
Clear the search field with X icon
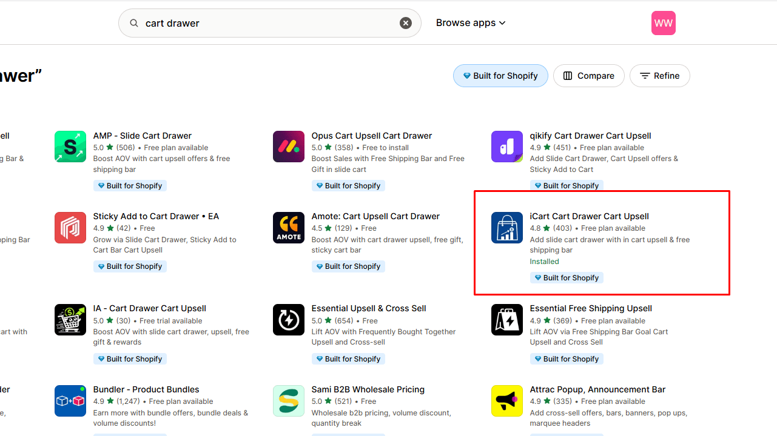(x=406, y=23)
